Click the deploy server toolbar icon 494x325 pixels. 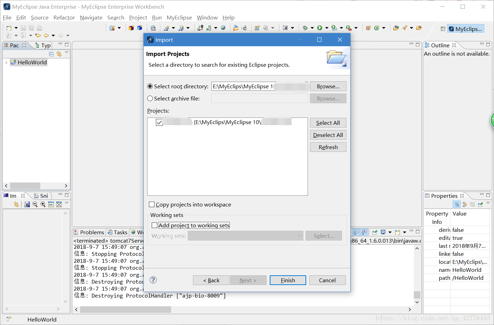pyautogui.click(x=200, y=28)
